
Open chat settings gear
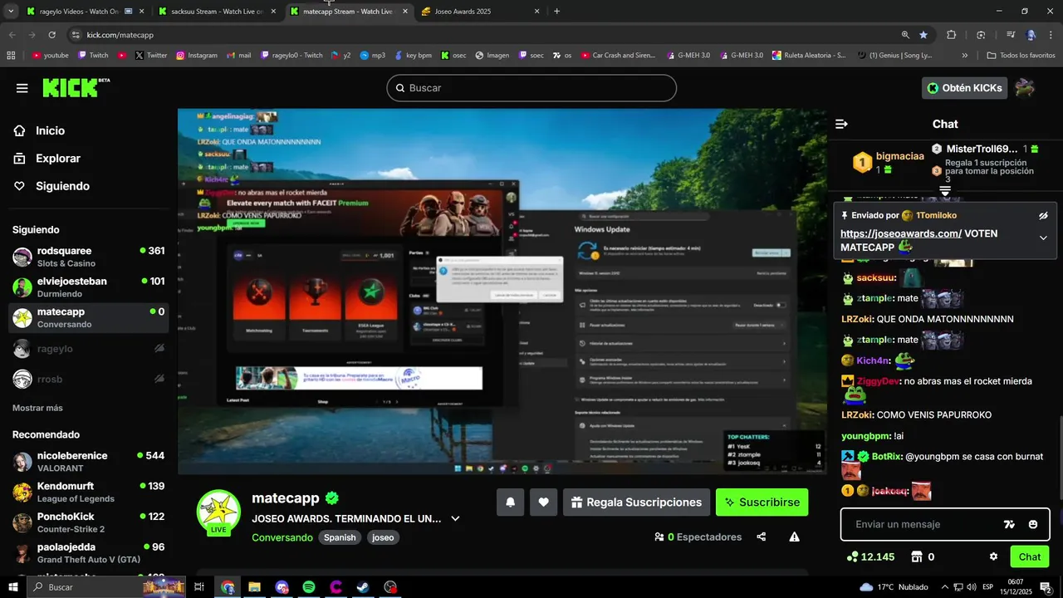point(993,556)
